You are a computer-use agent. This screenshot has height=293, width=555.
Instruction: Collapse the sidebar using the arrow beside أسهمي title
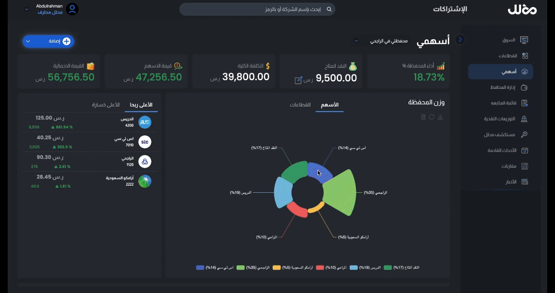pyautogui.click(x=460, y=40)
